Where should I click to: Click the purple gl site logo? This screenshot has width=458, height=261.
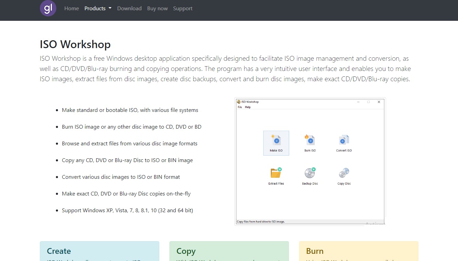tap(48, 8)
